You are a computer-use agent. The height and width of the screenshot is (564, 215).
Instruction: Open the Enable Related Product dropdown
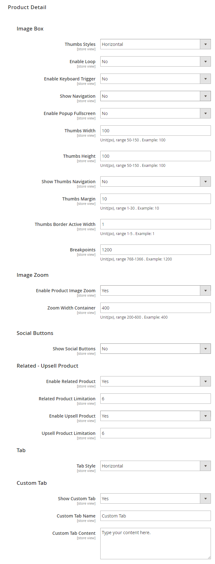point(155,381)
